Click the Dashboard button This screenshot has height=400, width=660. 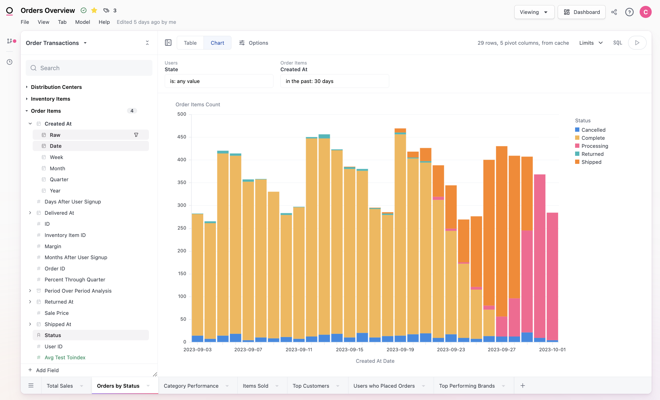pos(582,12)
